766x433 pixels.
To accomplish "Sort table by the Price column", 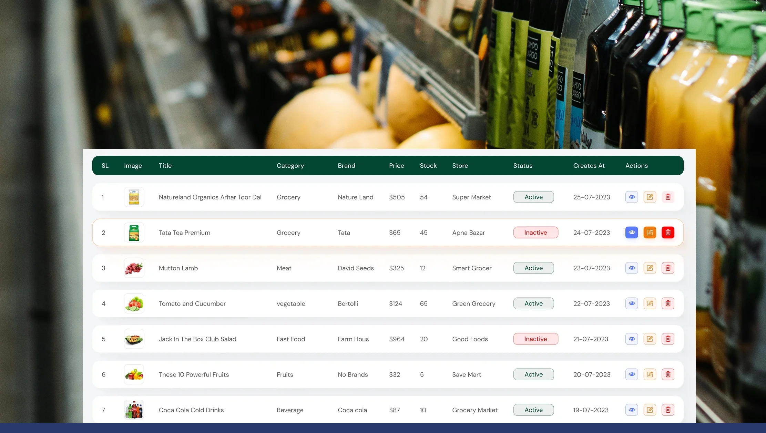I will coord(396,165).
